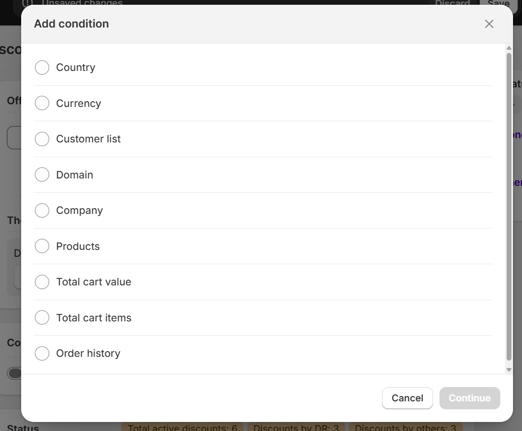Select the Company radio button
The image size is (522, 431).
click(x=42, y=211)
